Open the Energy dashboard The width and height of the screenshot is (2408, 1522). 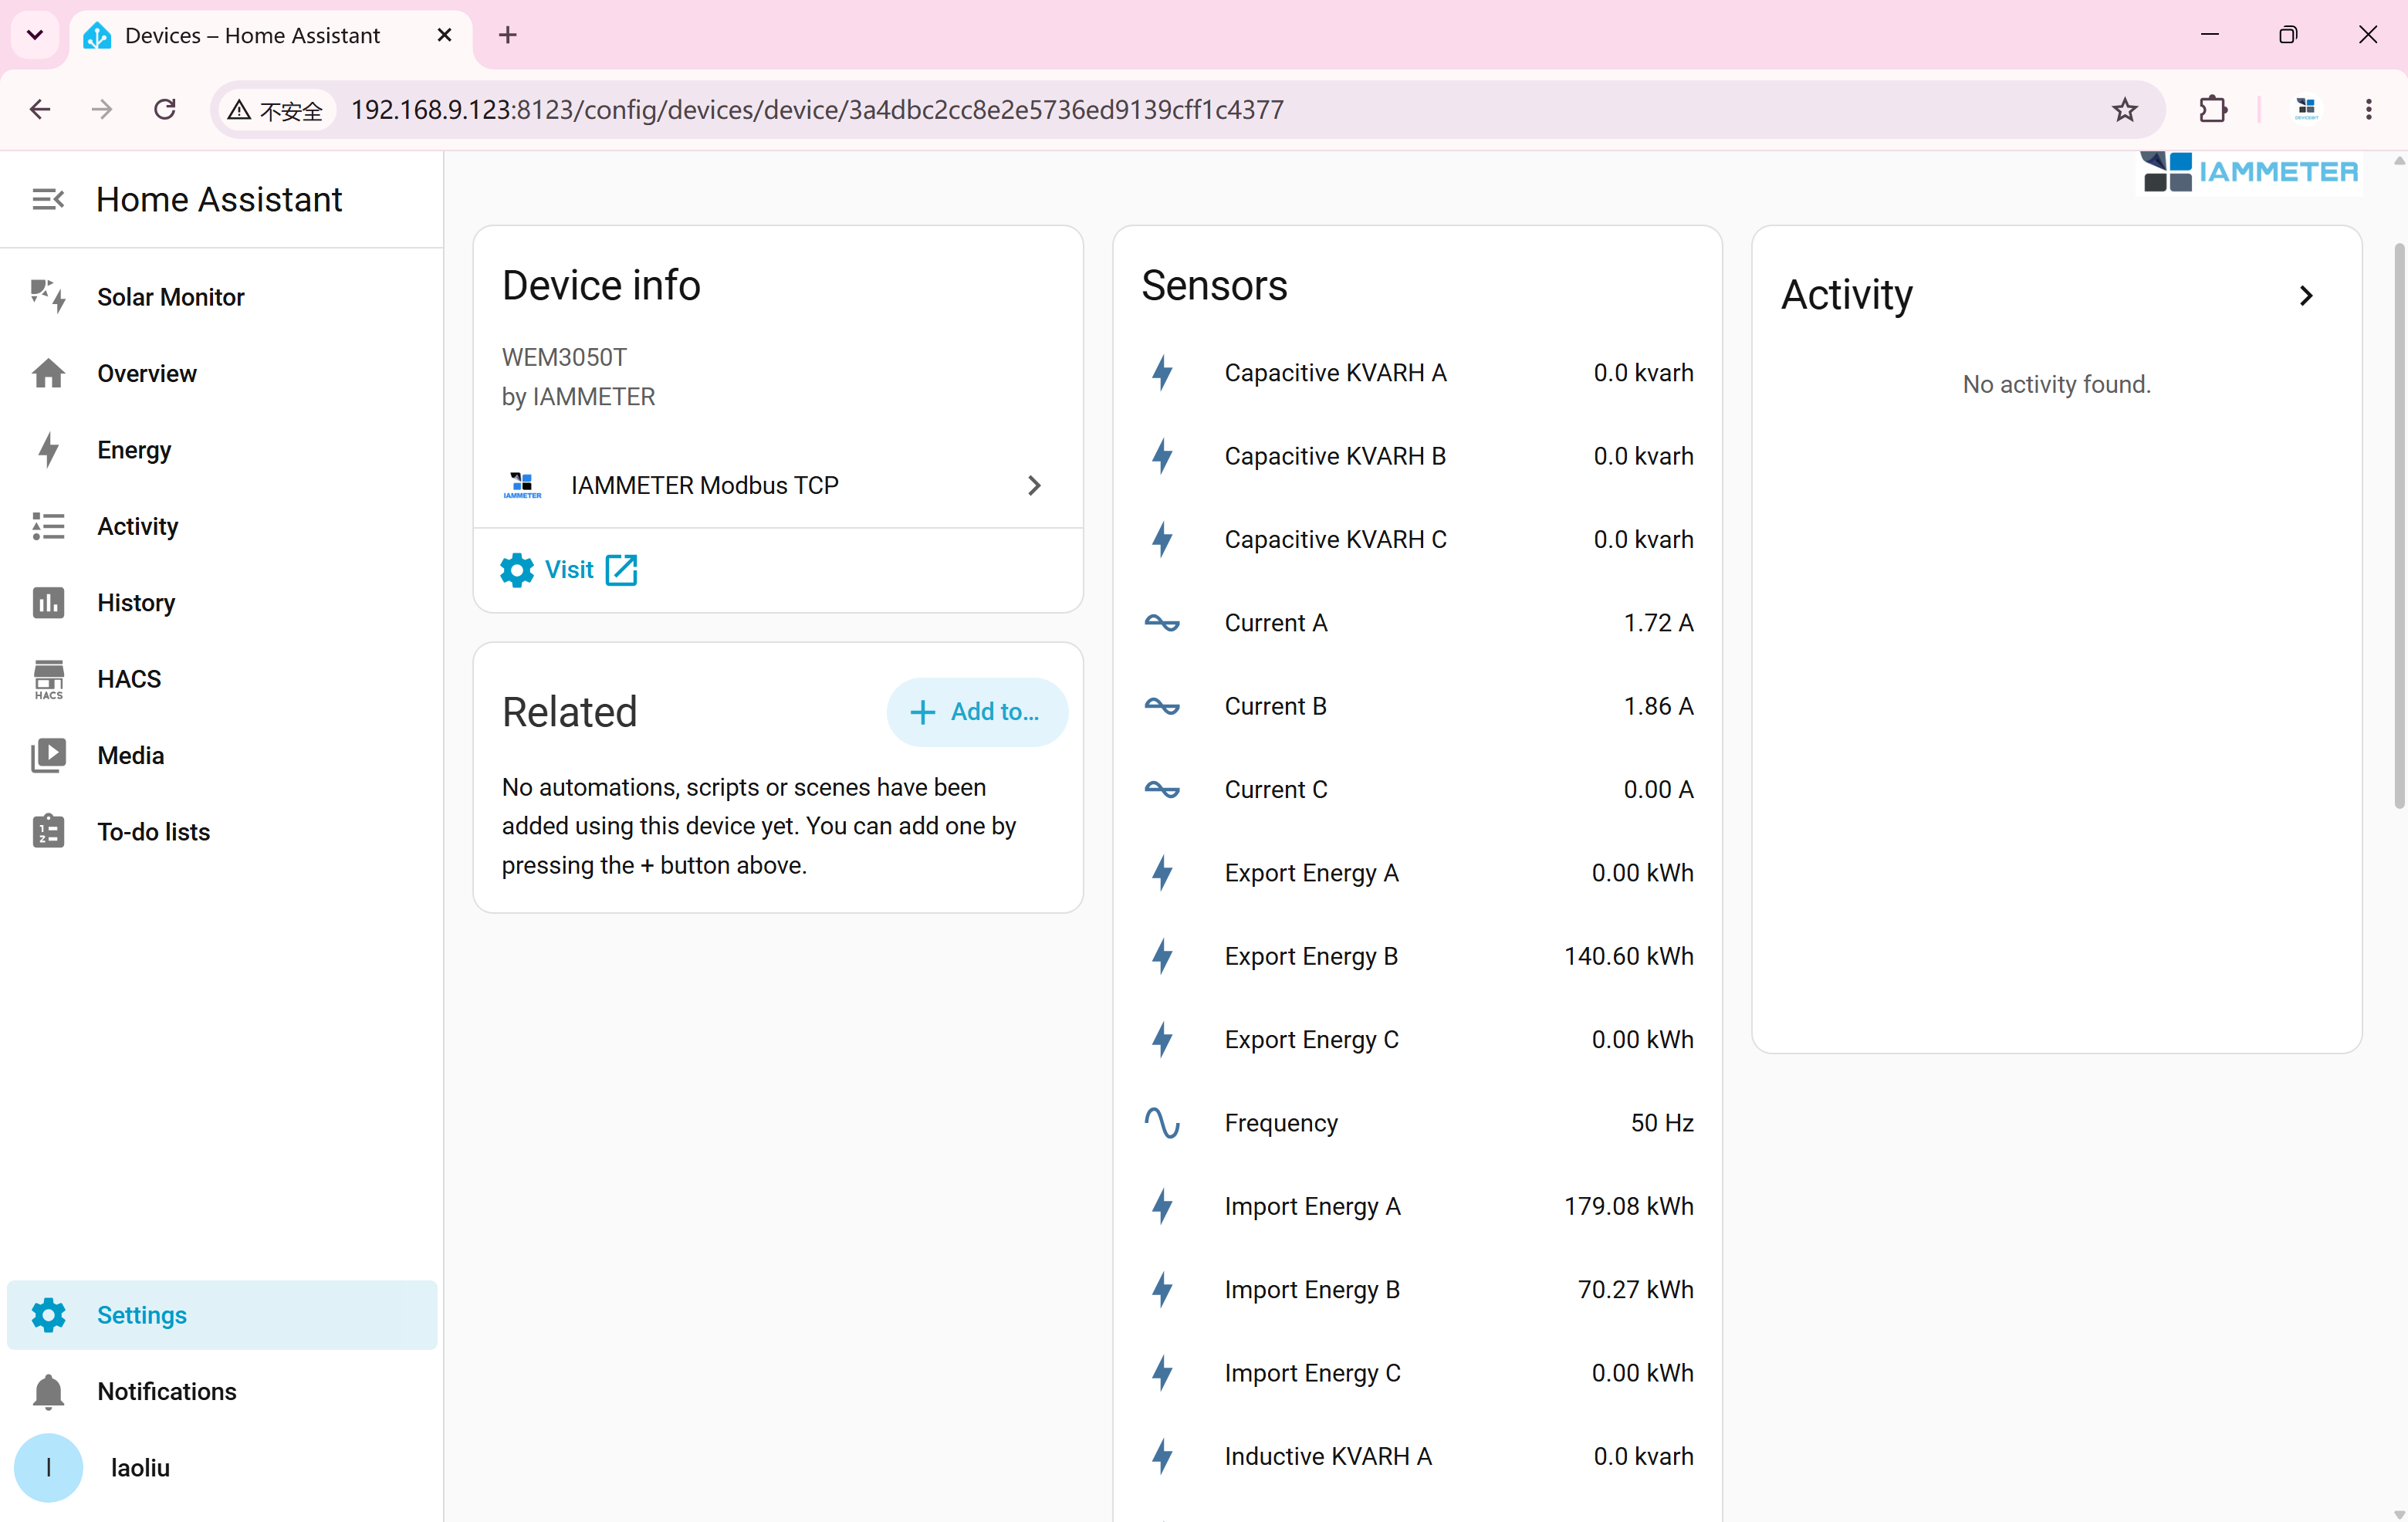click(x=221, y=450)
